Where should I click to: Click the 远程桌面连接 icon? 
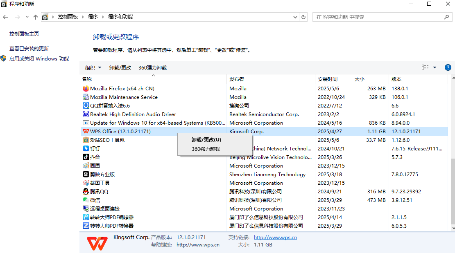point(86,208)
